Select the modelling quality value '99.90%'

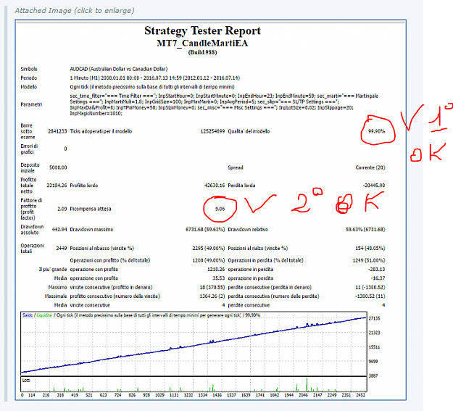coord(376,131)
